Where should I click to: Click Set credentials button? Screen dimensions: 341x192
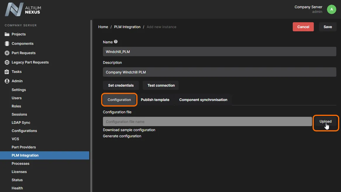[121, 85]
